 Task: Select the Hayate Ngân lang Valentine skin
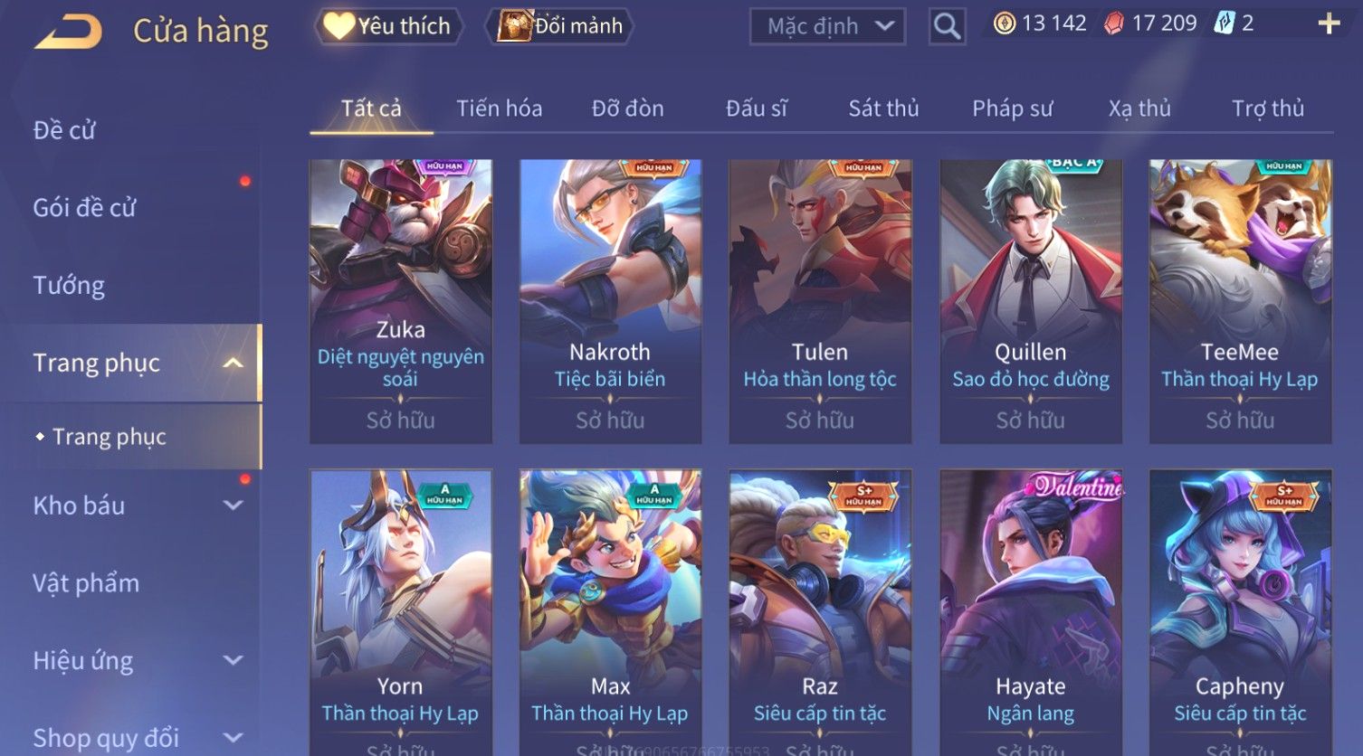(x=1030, y=612)
